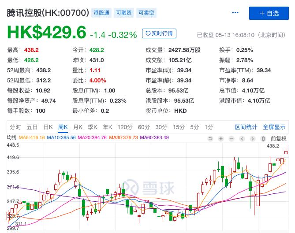295x233 pixels.
Task: Click the MA5 moving average legend
Action: pyautogui.click(x=32, y=137)
